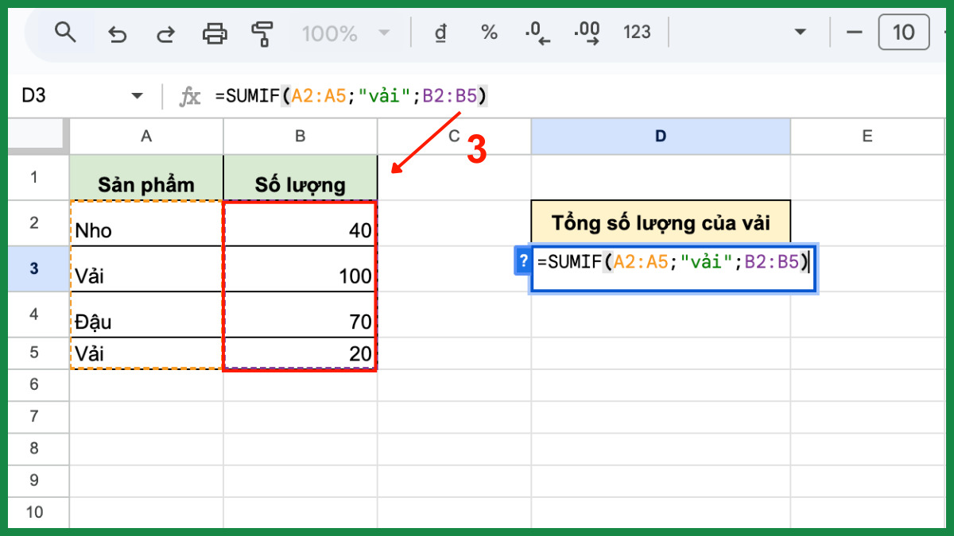Screen dimensions: 954x536
Task: Increase decimal places
Action: pyautogui.click(x=587, y=33)
